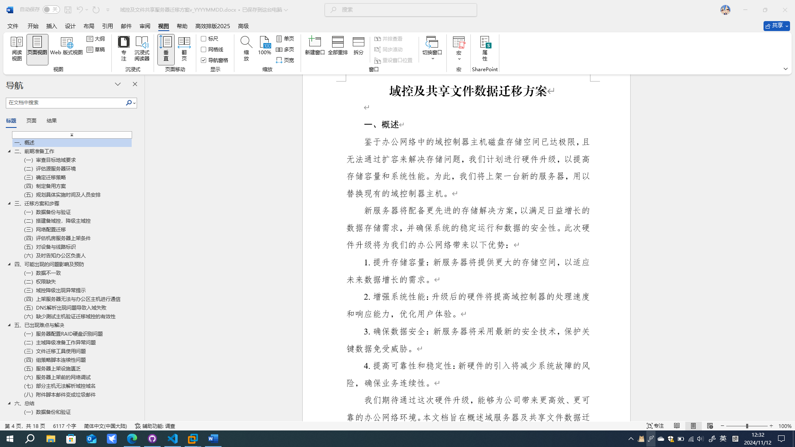Image resolution: width=795 pixels, height=447 pixels.
Task: Open Outlook from taskbar
Action: point(92,439)
